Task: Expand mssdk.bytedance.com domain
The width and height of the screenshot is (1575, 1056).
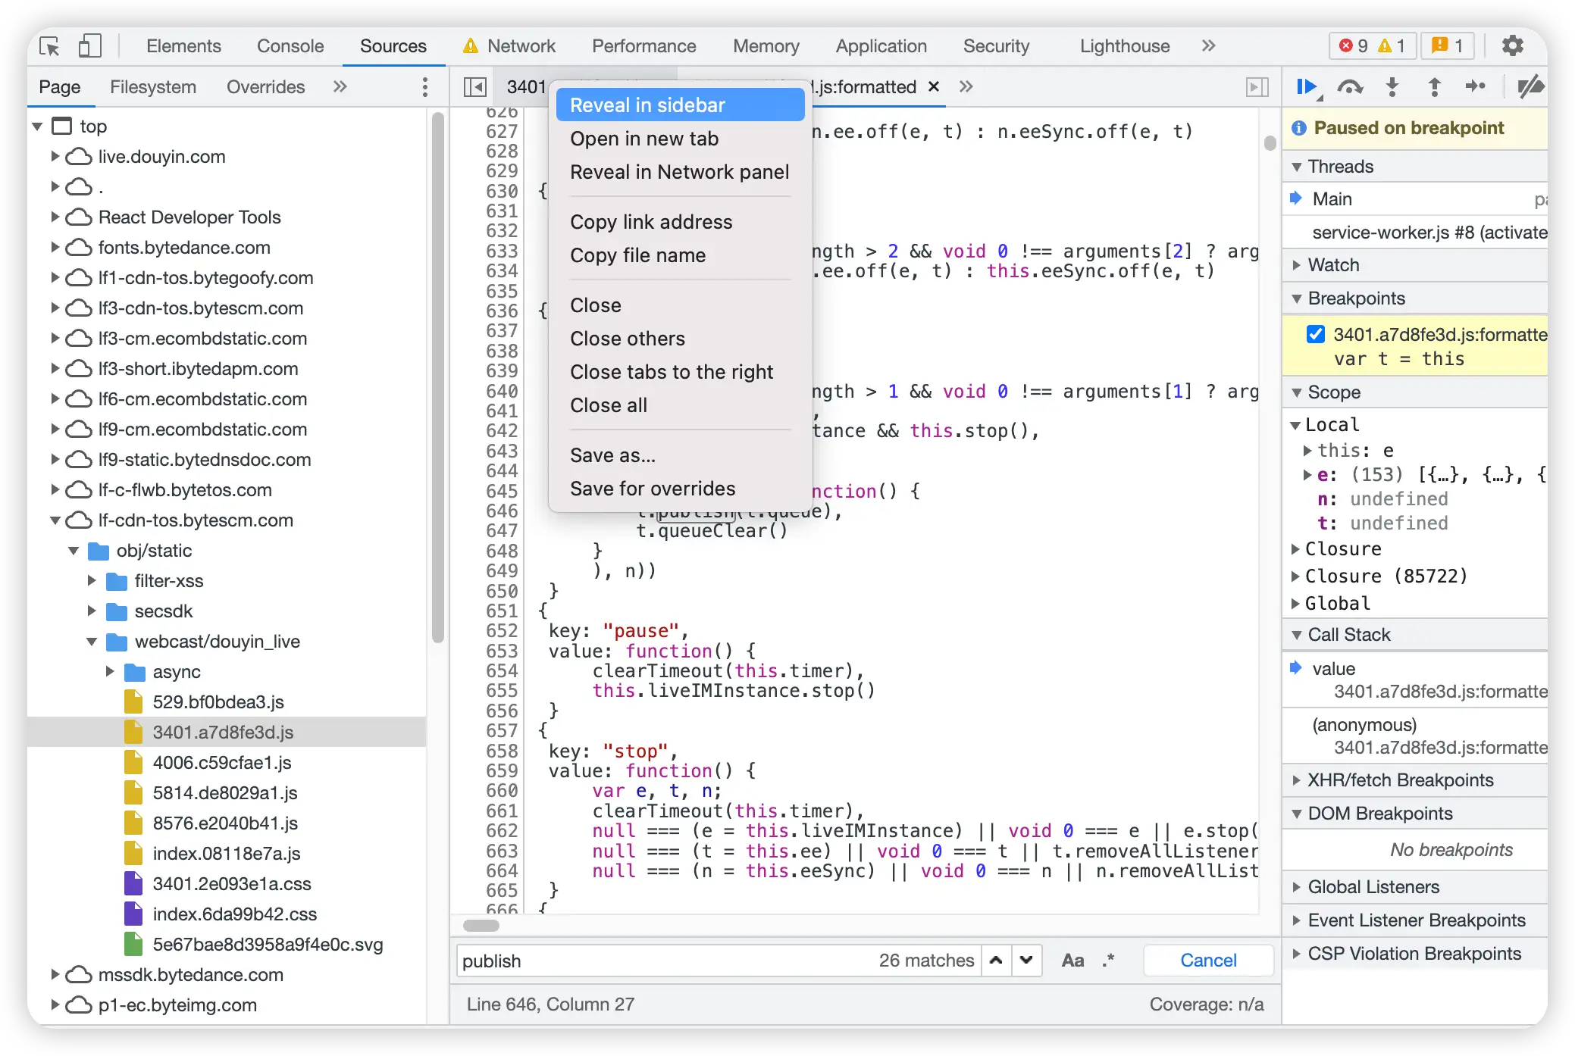Action: pyautogui.click(x=55, y=975)
